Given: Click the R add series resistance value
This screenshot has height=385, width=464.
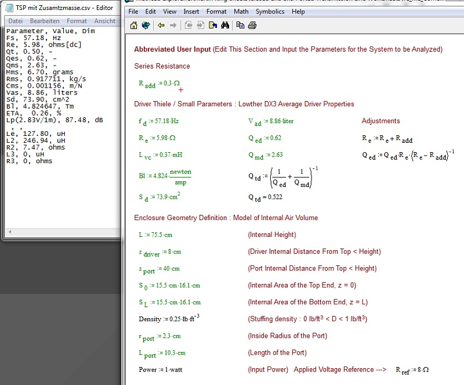Looking at the screenshot, I should [168, 84].
